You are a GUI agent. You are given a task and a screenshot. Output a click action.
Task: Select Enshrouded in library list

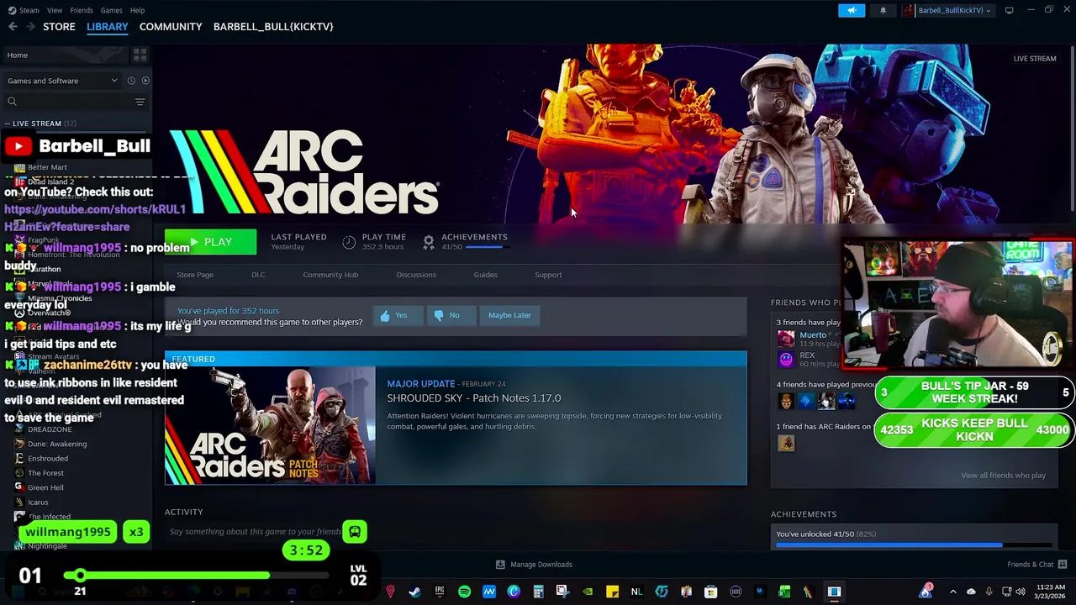pyautogui.click(x=48, y=459)
